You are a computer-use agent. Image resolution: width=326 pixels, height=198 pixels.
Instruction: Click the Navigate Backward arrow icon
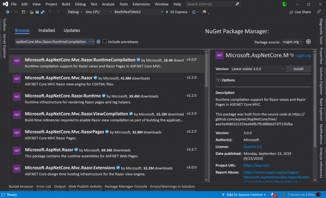(x=8, y=12)
